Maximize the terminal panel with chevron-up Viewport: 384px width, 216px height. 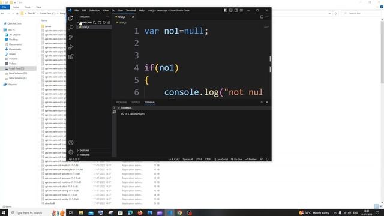point(262,102)
